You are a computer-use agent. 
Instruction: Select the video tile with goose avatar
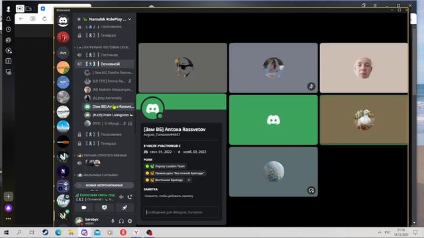tap(364, 120)
